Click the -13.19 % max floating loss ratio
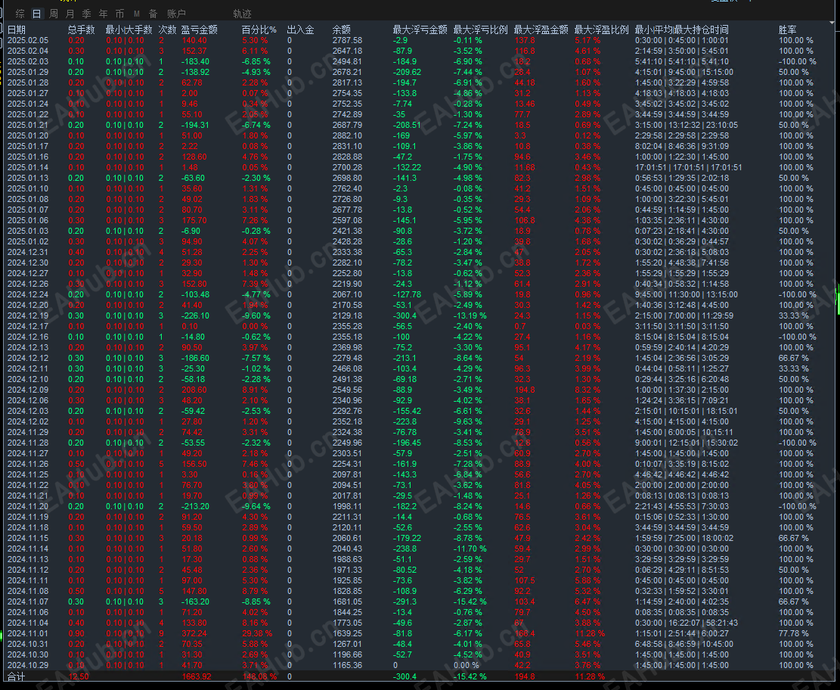The width and height of the screenshot is (840, 690). tap(470, 315)
